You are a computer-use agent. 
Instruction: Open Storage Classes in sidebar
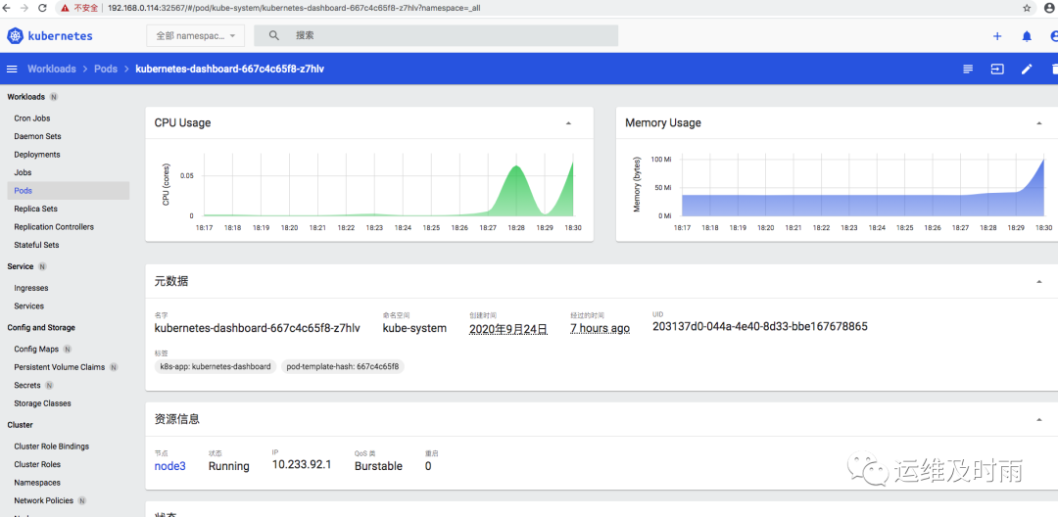[42, 403]
